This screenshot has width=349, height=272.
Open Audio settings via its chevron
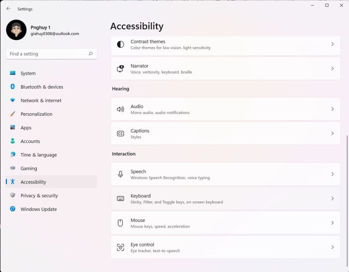(333, 109)
